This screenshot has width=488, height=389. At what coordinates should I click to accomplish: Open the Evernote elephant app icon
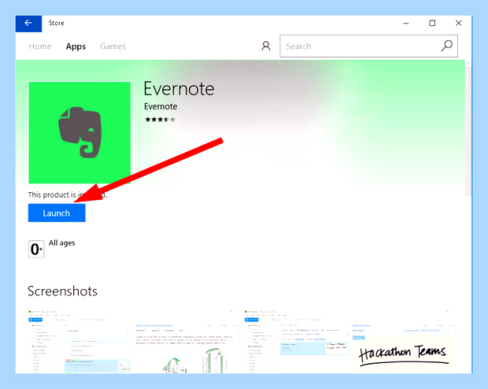pos(79,132)
